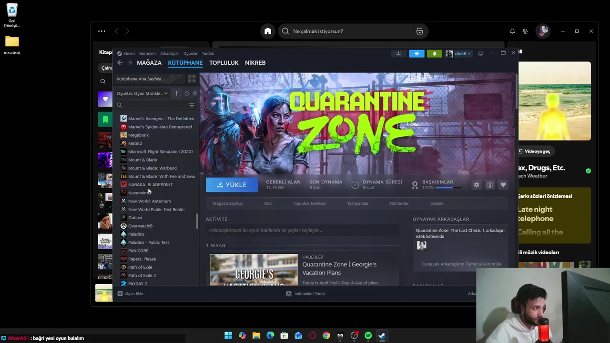Screen dimensions: 610x343
Task: Click the playtime clock icon
Action: pos(355,185)
